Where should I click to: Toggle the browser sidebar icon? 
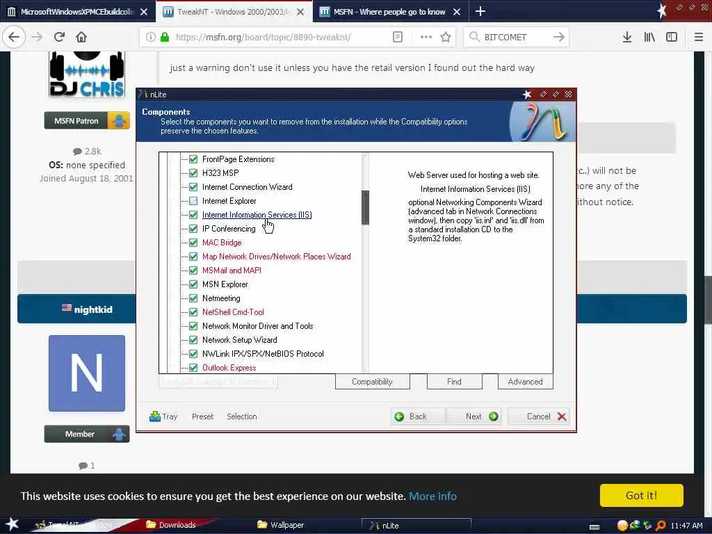click(672, 37)
